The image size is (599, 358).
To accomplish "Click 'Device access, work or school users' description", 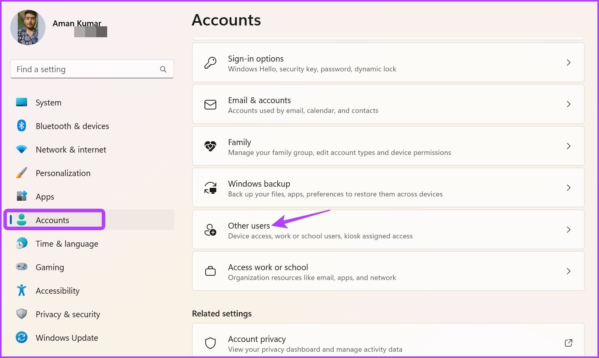I will click(x=320, y=236).
